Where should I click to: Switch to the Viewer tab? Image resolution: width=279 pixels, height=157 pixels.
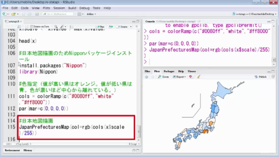pos(192,71)
